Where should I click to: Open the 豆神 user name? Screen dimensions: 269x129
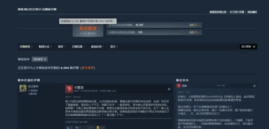pos(184,86)
